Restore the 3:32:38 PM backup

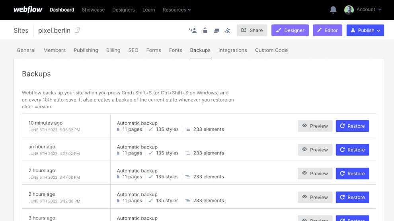pos(352,197)
